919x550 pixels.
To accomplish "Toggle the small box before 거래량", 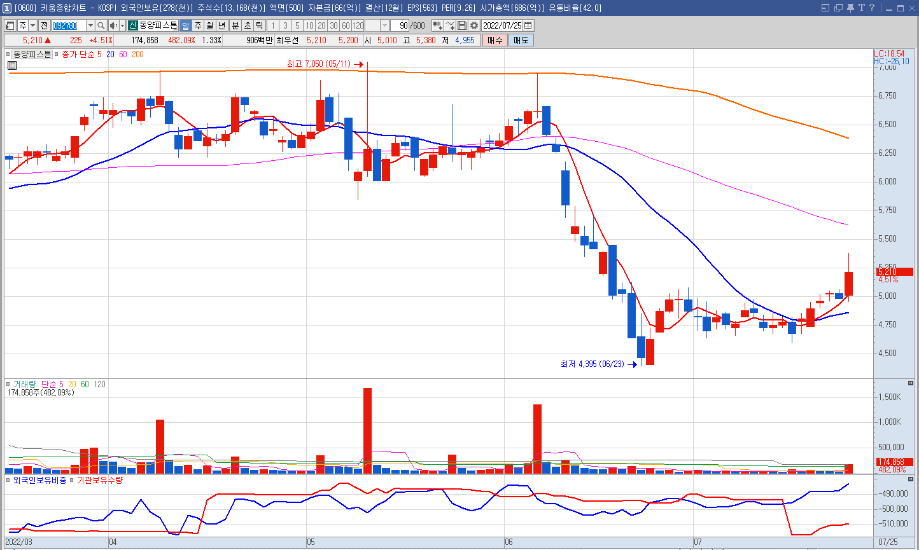I will (x=8, y=384).
